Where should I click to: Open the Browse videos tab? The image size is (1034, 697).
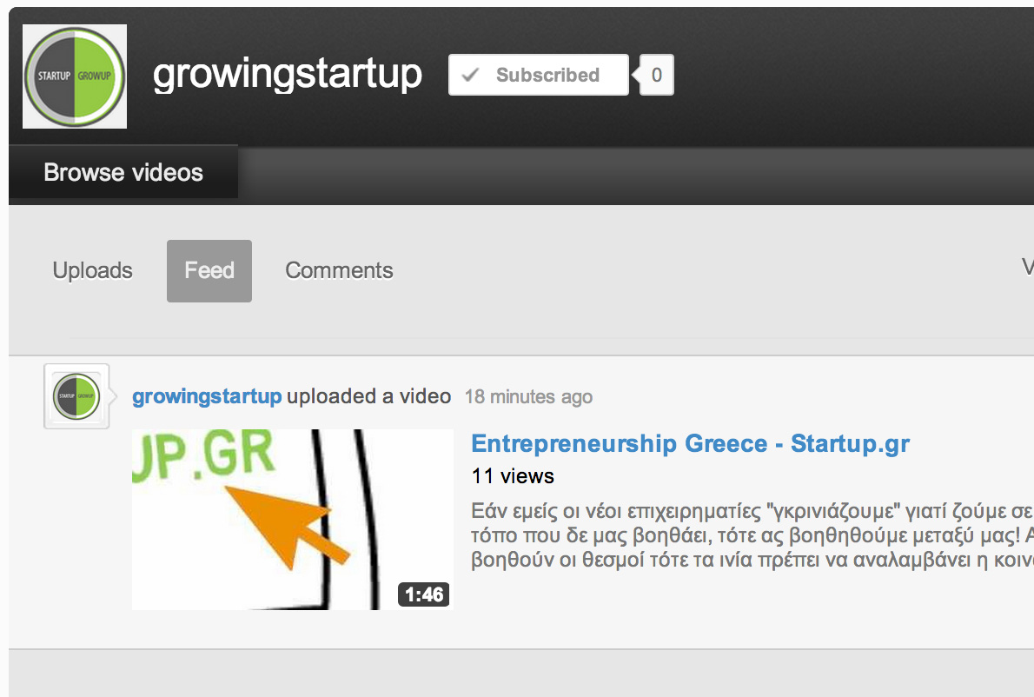[x=123, y=172]
